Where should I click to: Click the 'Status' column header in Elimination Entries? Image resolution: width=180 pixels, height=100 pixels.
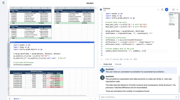coord(59,73)
